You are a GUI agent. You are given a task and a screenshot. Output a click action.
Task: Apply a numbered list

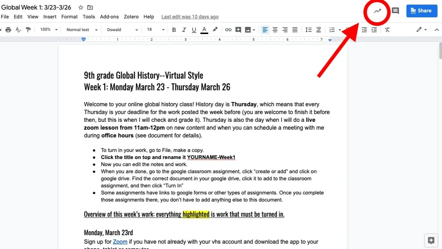tap(332, 30)
